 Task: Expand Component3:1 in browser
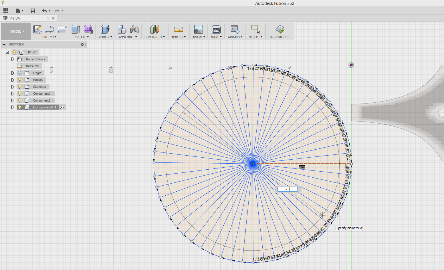[13, 107]
